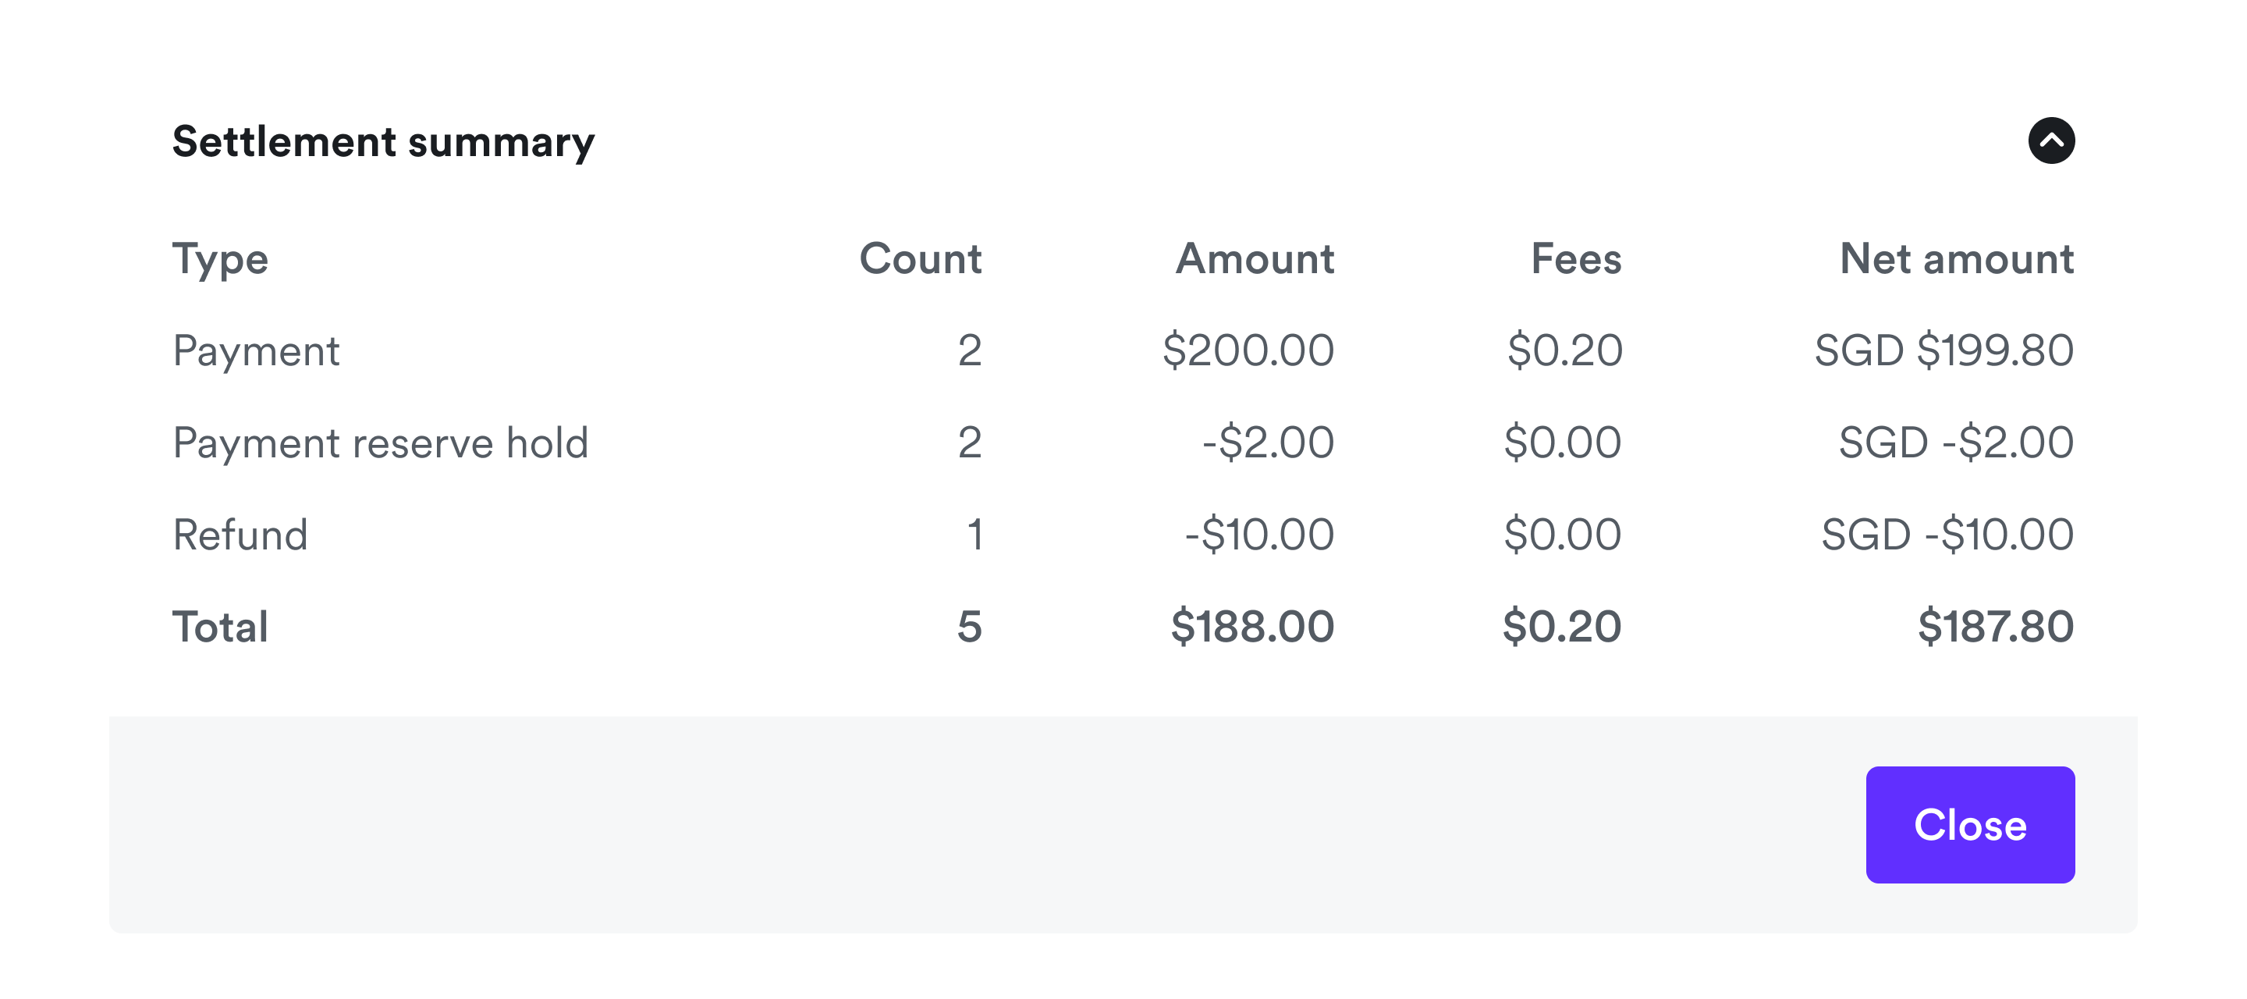Image resolution: width=2247 pixels, height=999 pixels.
Task: Click the $0.20 total fees value
Action: point(1560,627)
